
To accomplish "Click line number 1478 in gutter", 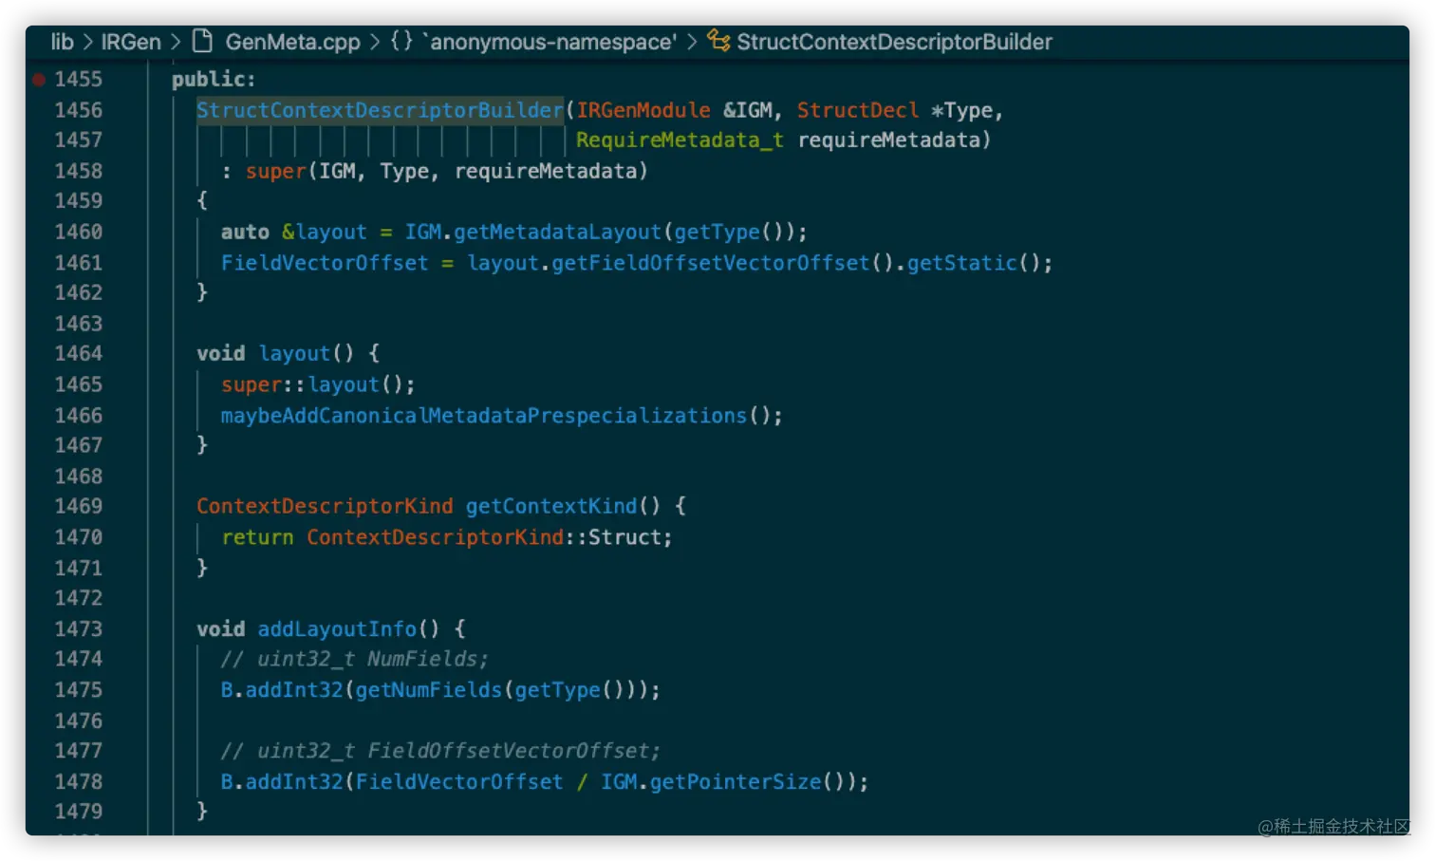I will [x=78, y=781].
